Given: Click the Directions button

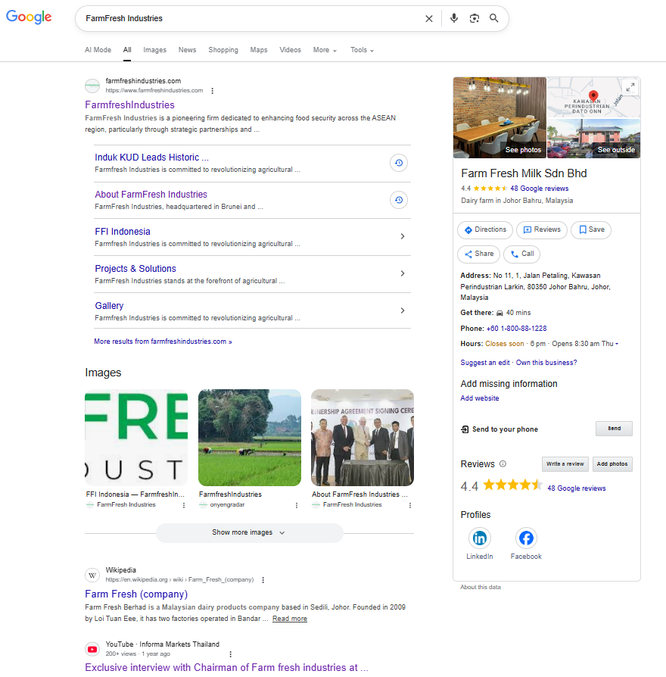Looking at the screenshot, I should coord(485,229).
